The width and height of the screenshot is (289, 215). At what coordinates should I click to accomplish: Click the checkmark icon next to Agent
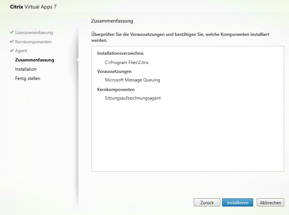(x=12, y=51)
